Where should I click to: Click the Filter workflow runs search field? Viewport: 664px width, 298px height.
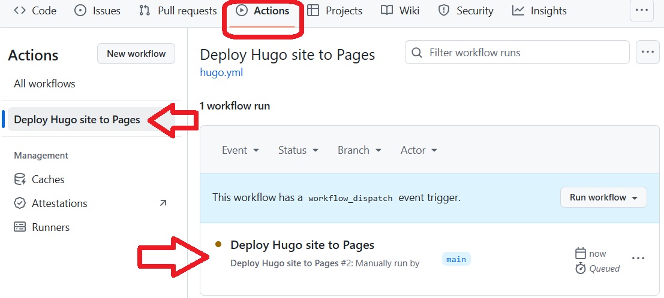coord(522,53)
